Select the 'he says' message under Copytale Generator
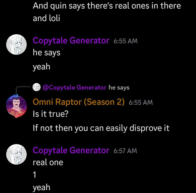The width and height of the screenshot is (196, 193). tap(47, 53)
